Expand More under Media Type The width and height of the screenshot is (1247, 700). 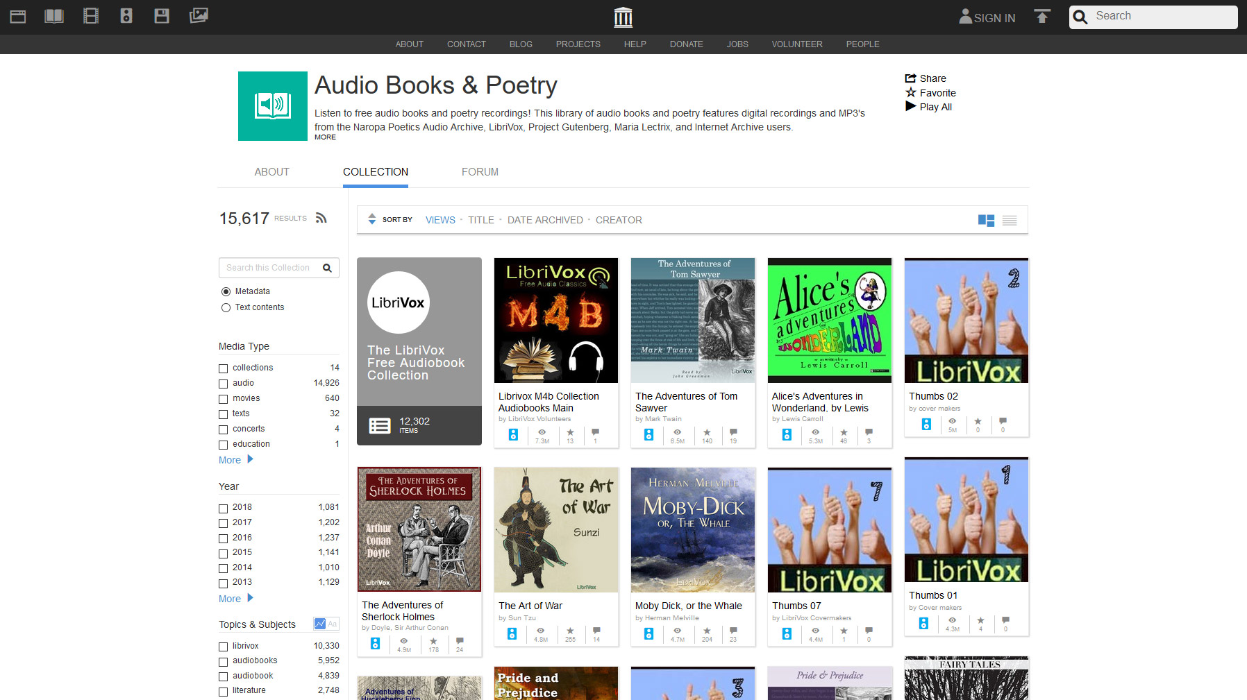pyautogui.click(x=236, y=460)
